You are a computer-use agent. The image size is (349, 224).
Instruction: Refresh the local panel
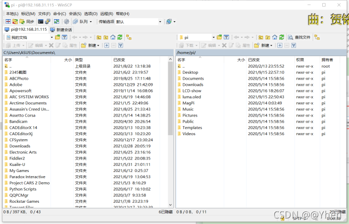pyautogui.click(x=120, y=37)
